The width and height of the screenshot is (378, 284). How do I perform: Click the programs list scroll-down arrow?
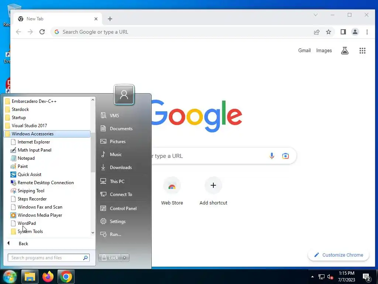tap(93, 233)
